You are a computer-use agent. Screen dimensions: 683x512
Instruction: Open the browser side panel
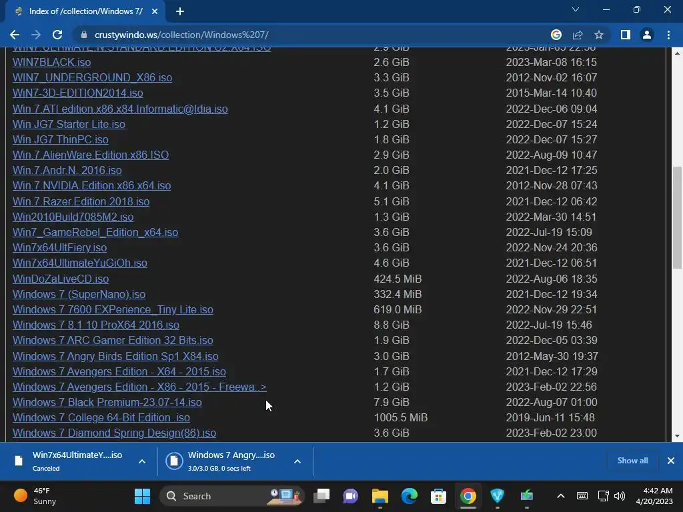tap(626, 35)
